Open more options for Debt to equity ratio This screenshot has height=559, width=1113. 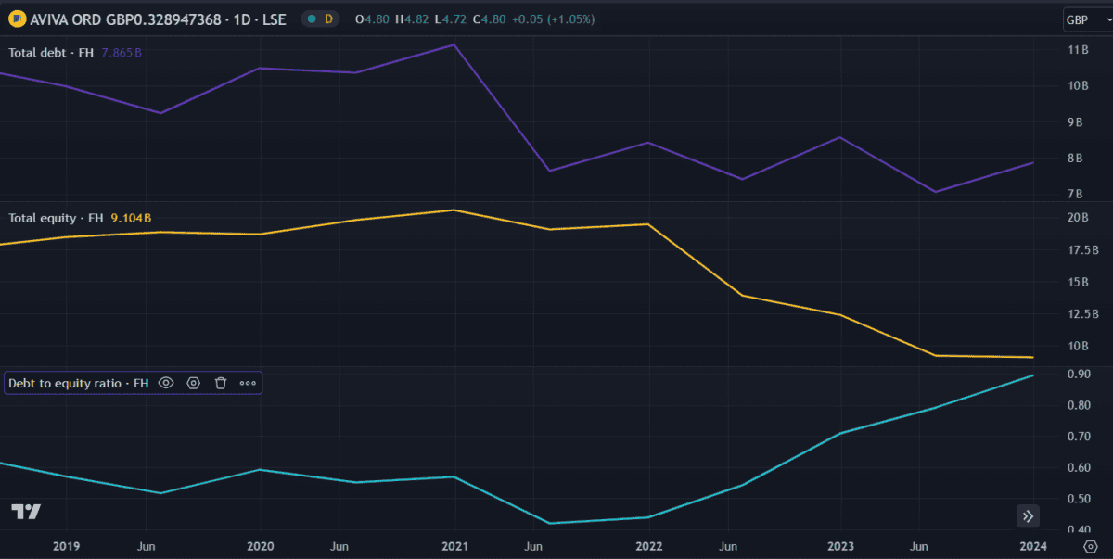click(x=248, y=383)
